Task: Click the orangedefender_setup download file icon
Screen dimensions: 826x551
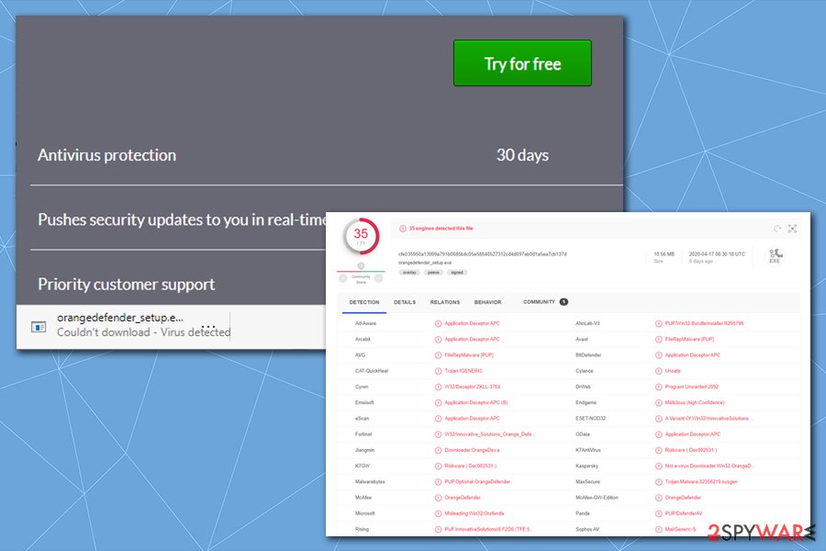Action: [39, 327]
